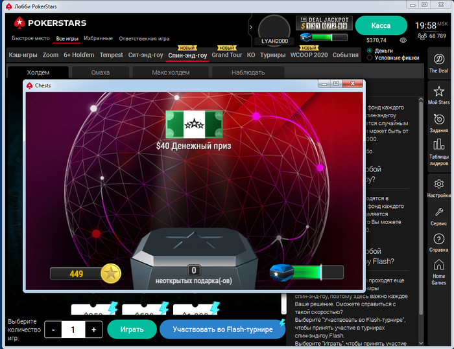
Task: Open the WCOOP 2020 tab
Action: 309,55
